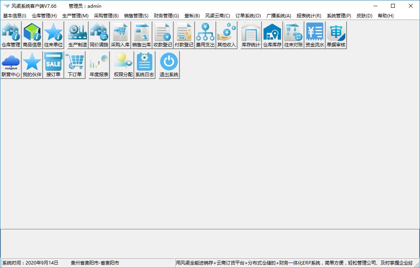Open 资金流水 yen list icon
420x268 pixels.
pos(315,35)
